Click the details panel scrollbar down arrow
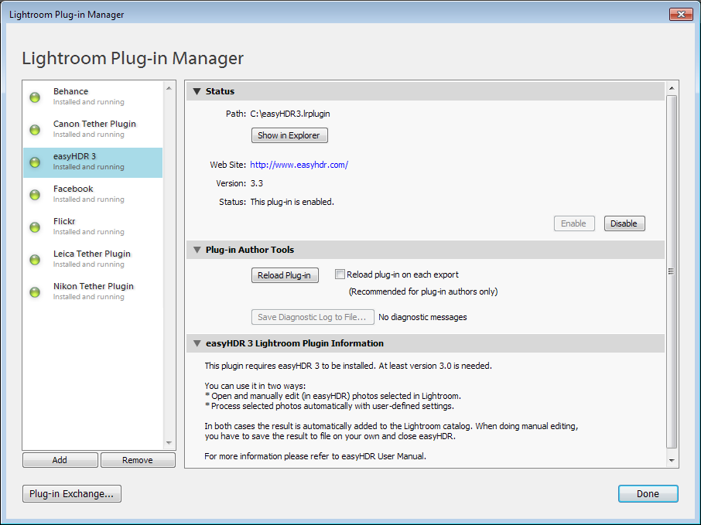This screenshot has height=525, width=701. click(672, 461)
